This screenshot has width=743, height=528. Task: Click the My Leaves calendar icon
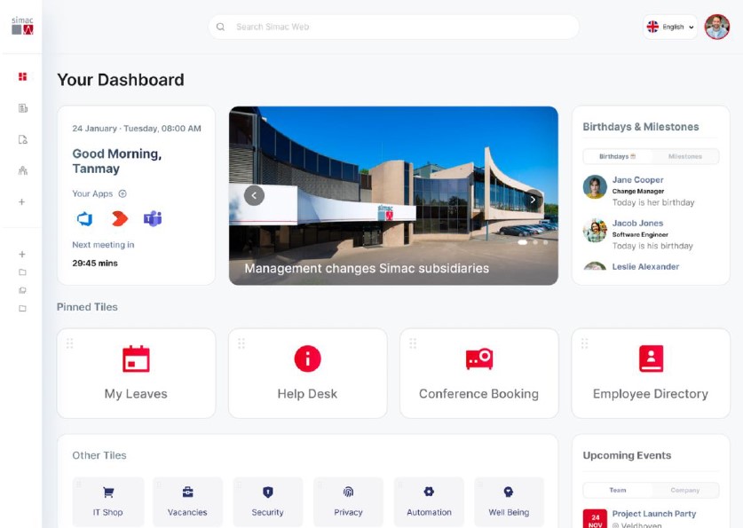point(136,359)
